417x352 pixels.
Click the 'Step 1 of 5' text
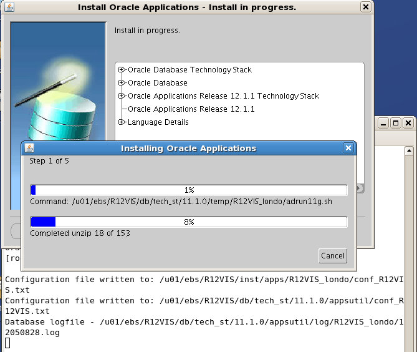pos(49,161)
